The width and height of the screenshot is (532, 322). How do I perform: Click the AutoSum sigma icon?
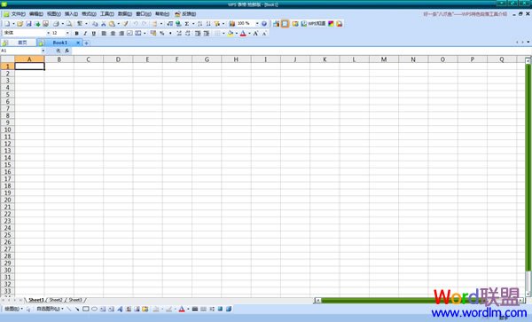[186, 24]
